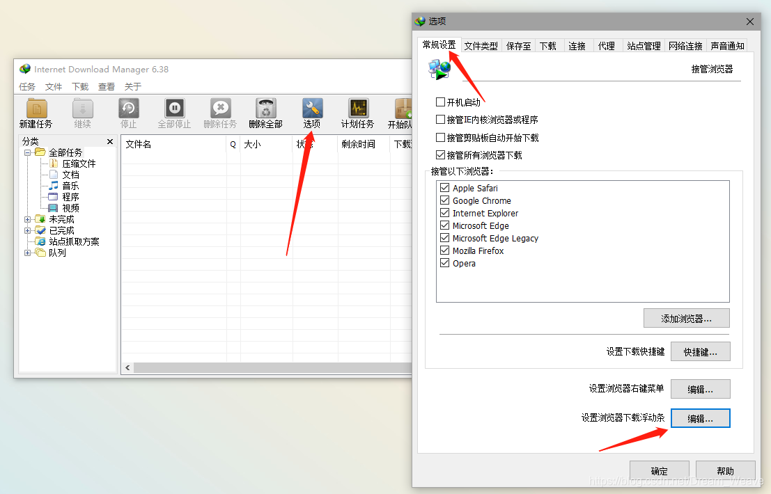Close the 选项 dialog window
The image size is (771, 494).
pyautogui.click(x=750, y=22)
